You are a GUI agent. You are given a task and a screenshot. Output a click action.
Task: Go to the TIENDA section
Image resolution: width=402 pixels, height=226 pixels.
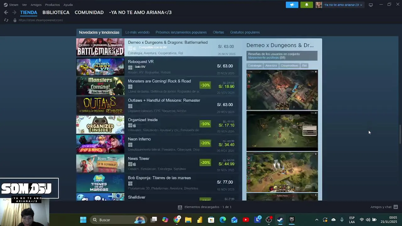click(29, 13)
